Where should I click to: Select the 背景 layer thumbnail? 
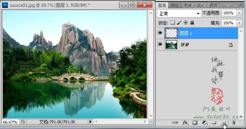click(171, 45)
